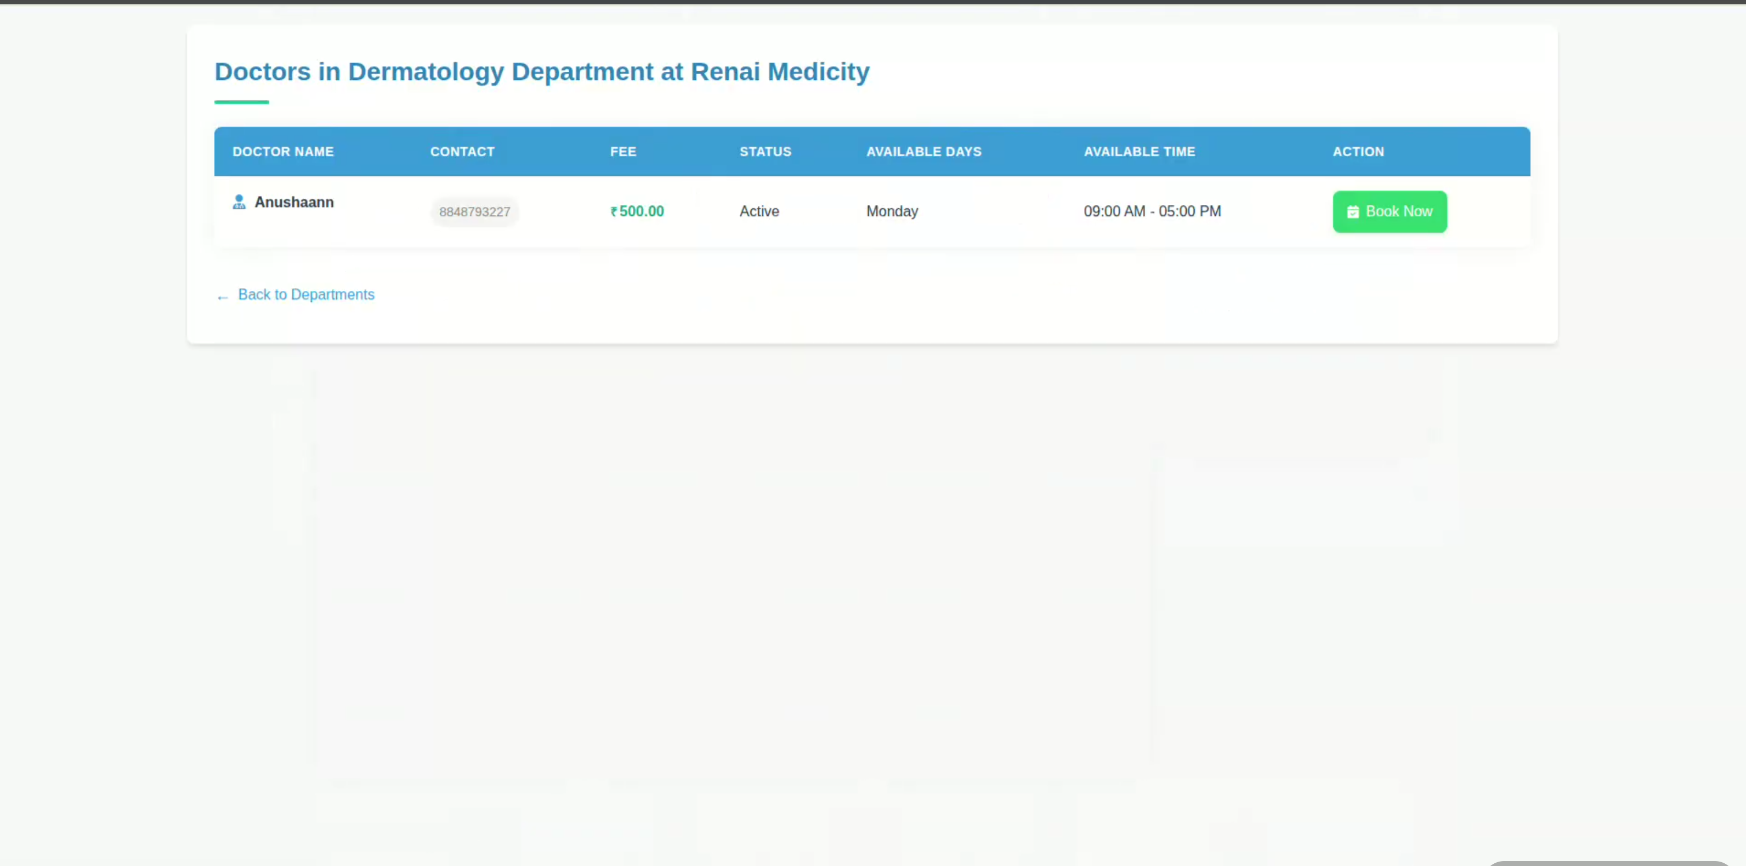Click the doctor avatar icon beside Anushaann
The height and width of the screenshot is (866, 1746).
[x=239, y=202]
